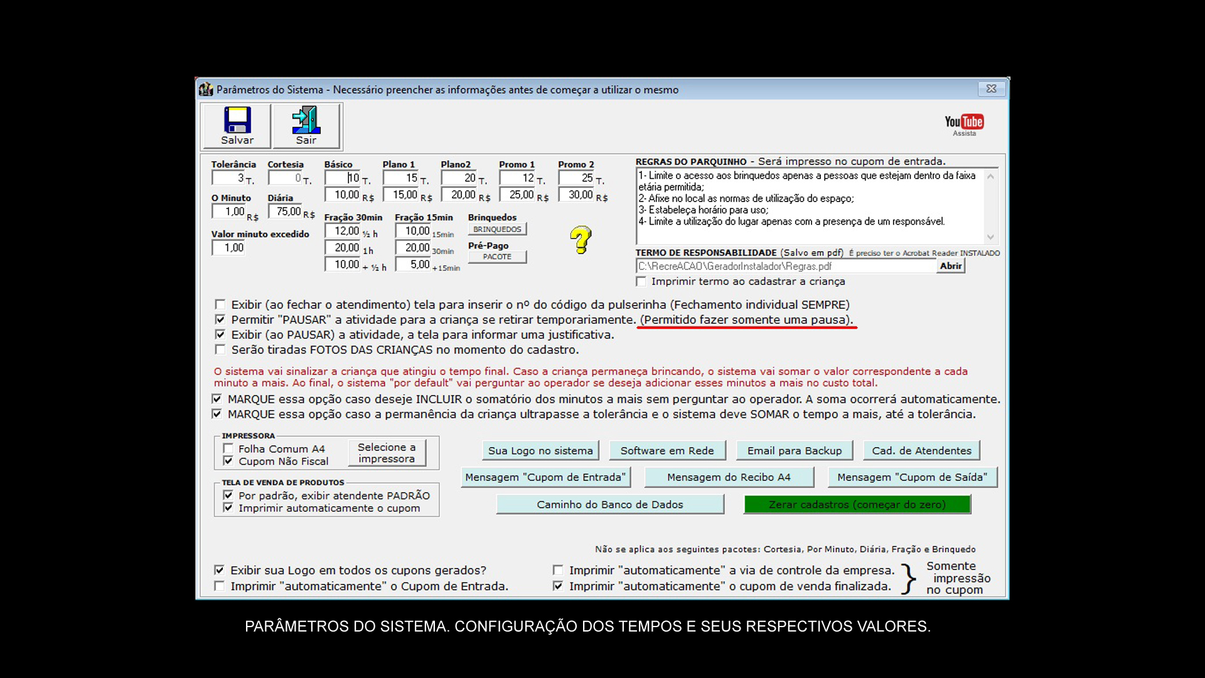Click the Salvar floppy disk icon
Viewport: 1205px width, 678px height.
click(237, 121)
